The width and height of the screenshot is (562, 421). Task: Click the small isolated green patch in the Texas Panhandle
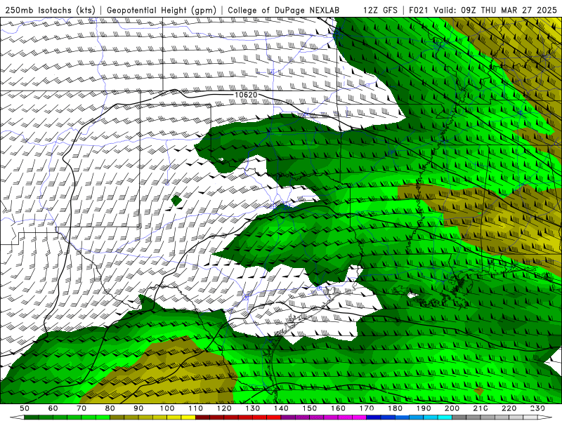pyautogui.click(x=176, y=201)
